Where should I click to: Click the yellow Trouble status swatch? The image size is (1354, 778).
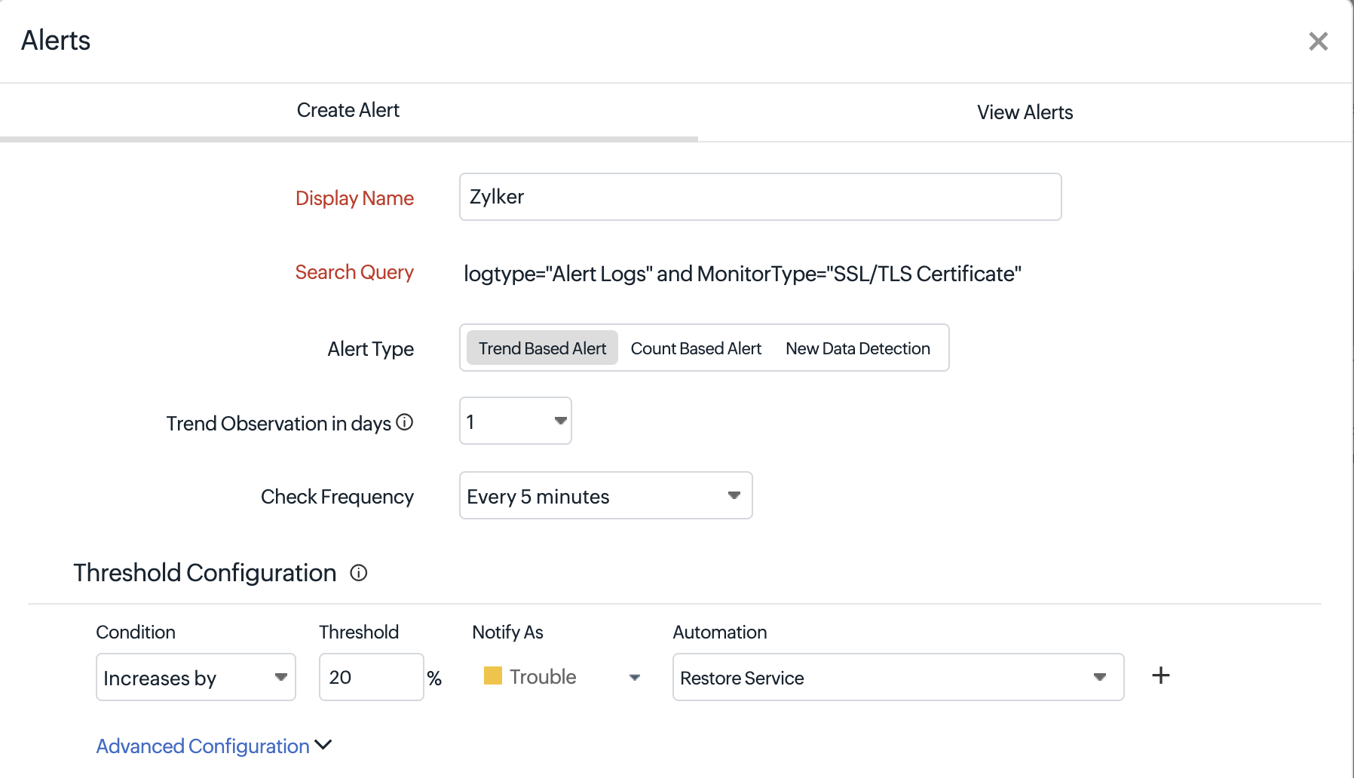point(493,675)
